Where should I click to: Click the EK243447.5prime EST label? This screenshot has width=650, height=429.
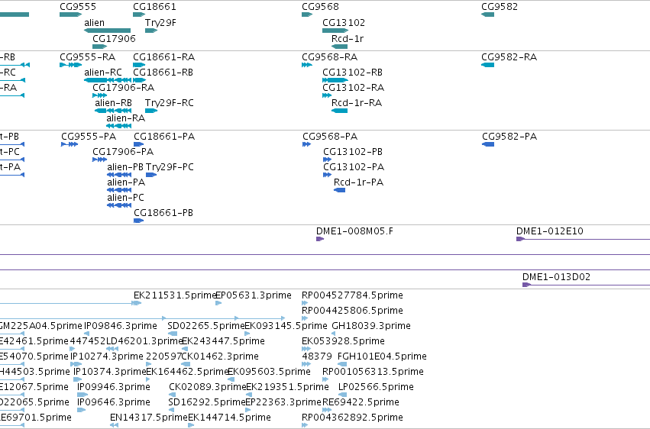tap(224, 341)
